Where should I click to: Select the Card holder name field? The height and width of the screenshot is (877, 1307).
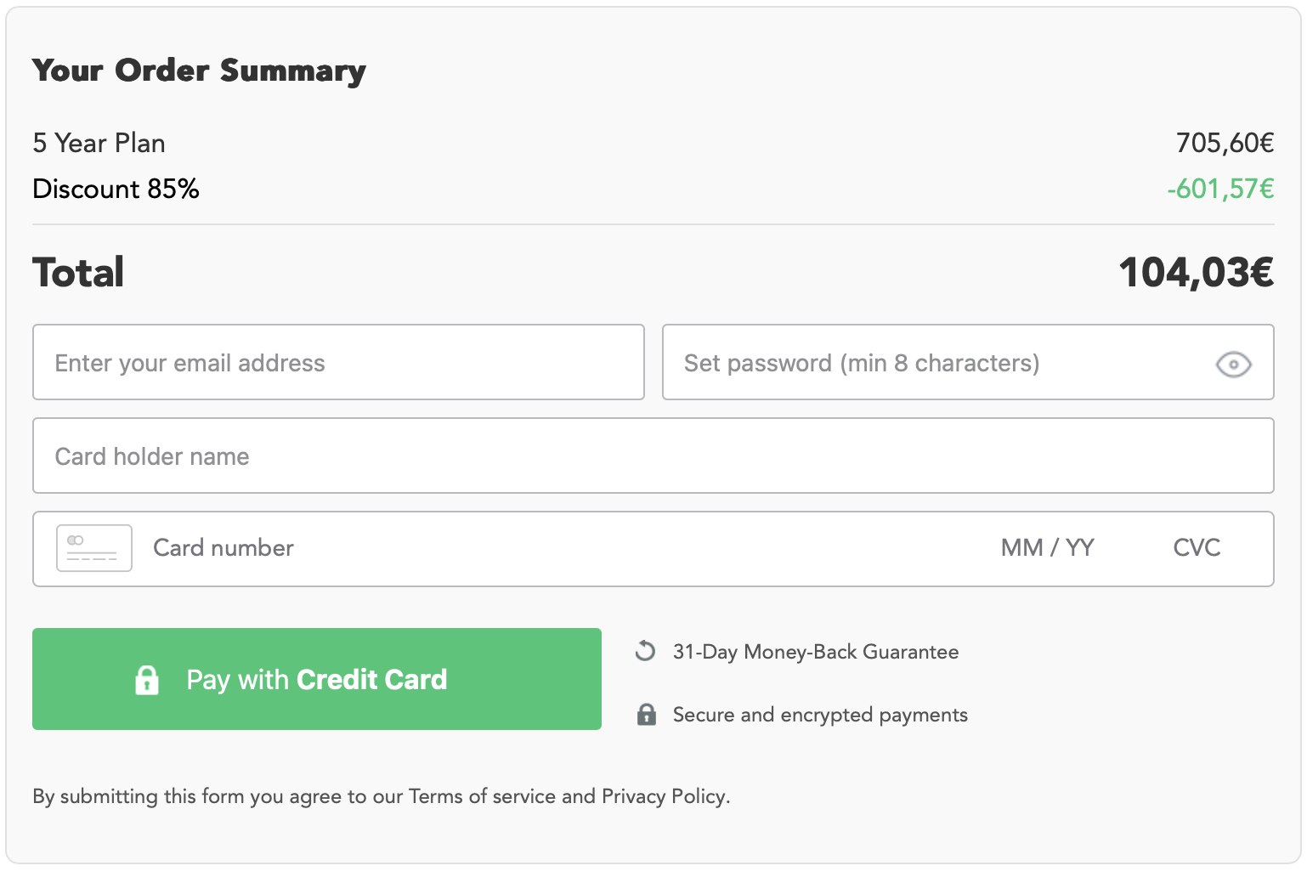(653, 456)
